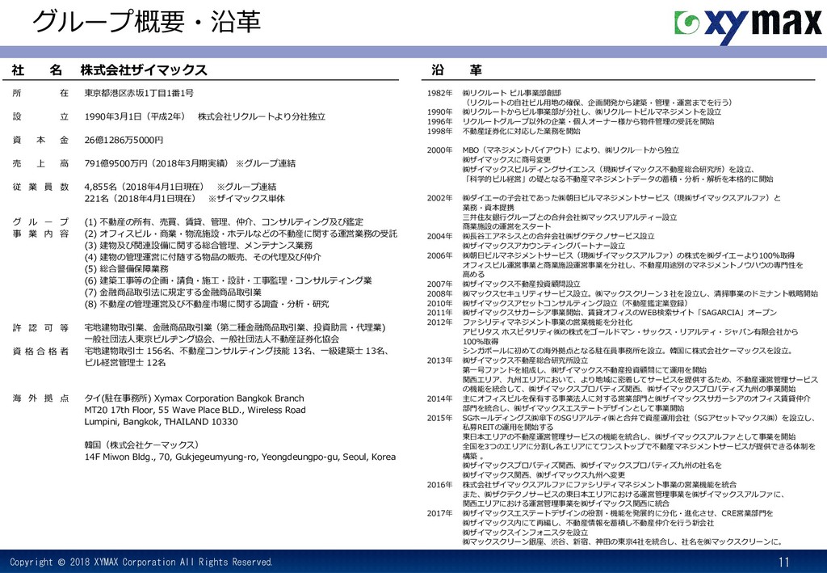This screenshot has width=827, height=573.
Task: Click page number 11
Action: tap(783, 562)
